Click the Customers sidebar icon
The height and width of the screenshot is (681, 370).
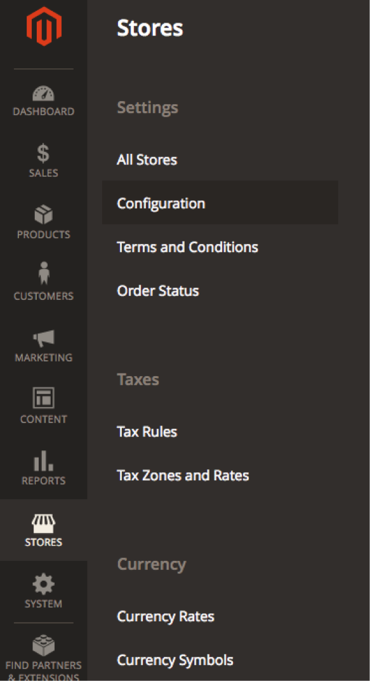click(43, 285)
